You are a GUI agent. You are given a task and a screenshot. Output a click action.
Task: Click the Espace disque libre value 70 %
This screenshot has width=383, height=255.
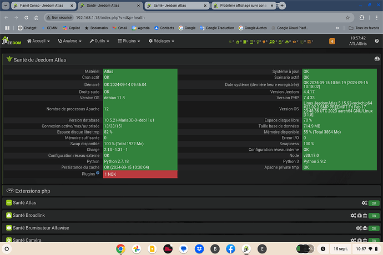(x=308, y=120)
